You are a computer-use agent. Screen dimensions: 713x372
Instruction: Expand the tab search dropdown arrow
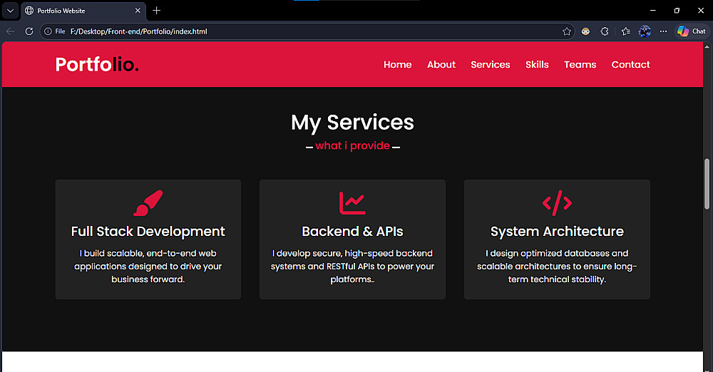(10, 11)
